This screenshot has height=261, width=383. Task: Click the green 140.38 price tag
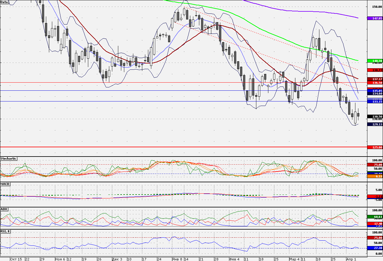click(375, 61)
